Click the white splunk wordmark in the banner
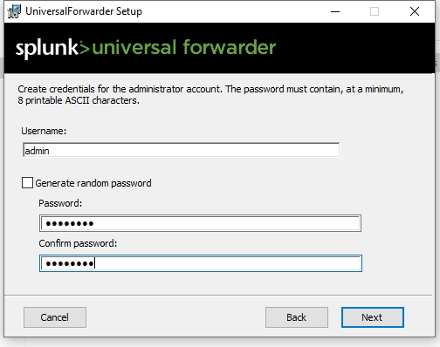The height and width of the screenshot is (347, 440). coord(47,48)
